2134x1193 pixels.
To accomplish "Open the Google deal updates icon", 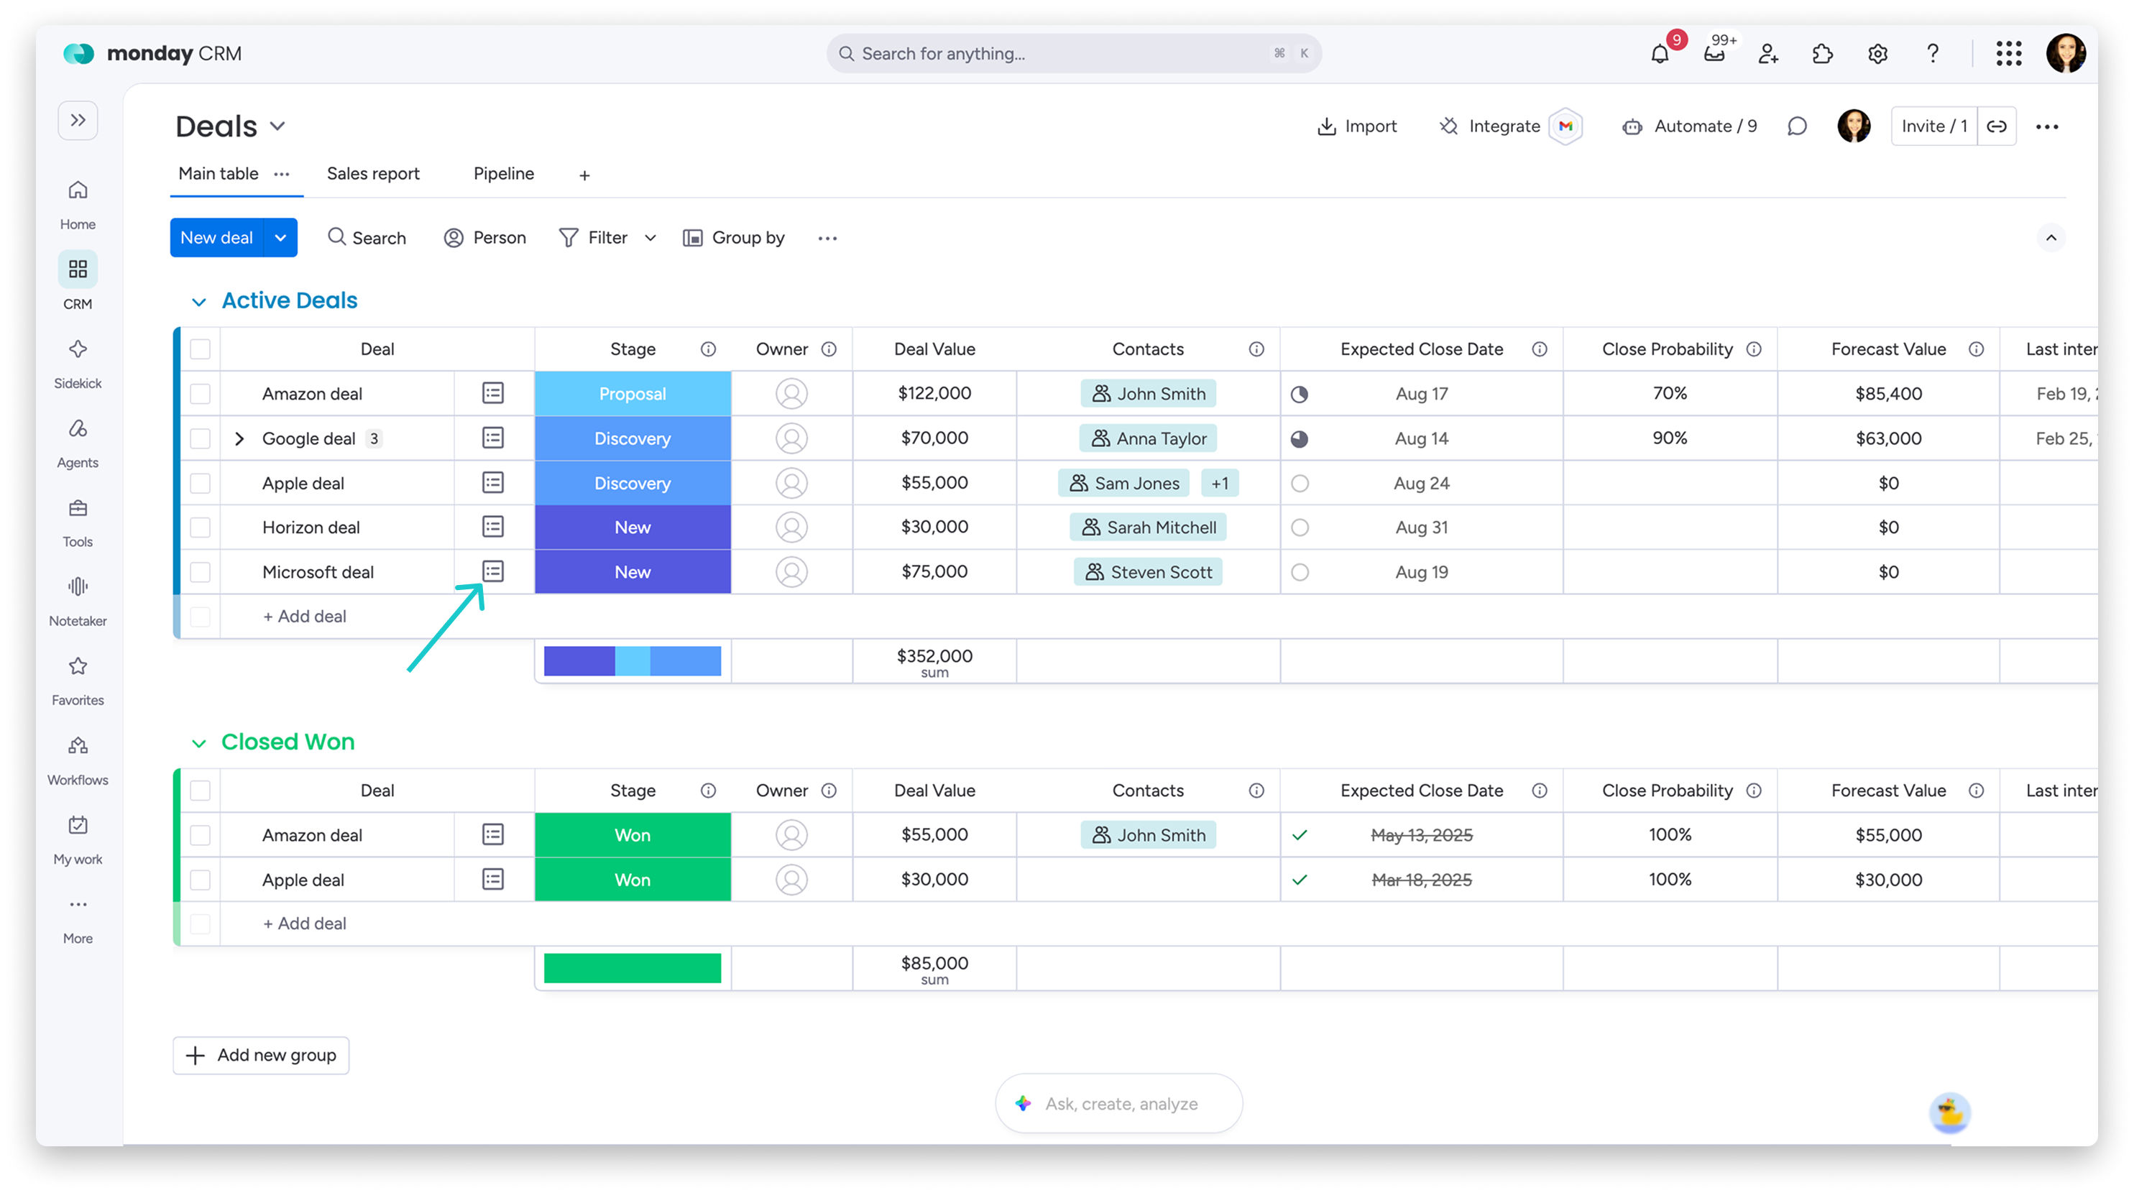I will coord(493,438).
